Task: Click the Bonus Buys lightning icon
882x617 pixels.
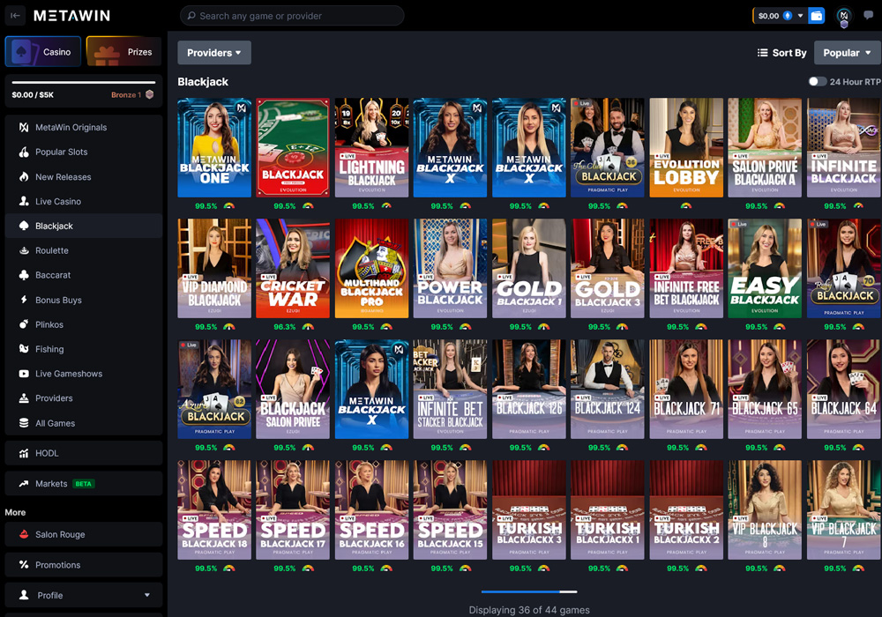Action: point(24,300)
